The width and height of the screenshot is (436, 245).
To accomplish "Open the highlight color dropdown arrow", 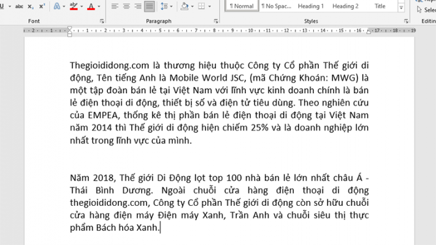I will click(x=82, y=6).
